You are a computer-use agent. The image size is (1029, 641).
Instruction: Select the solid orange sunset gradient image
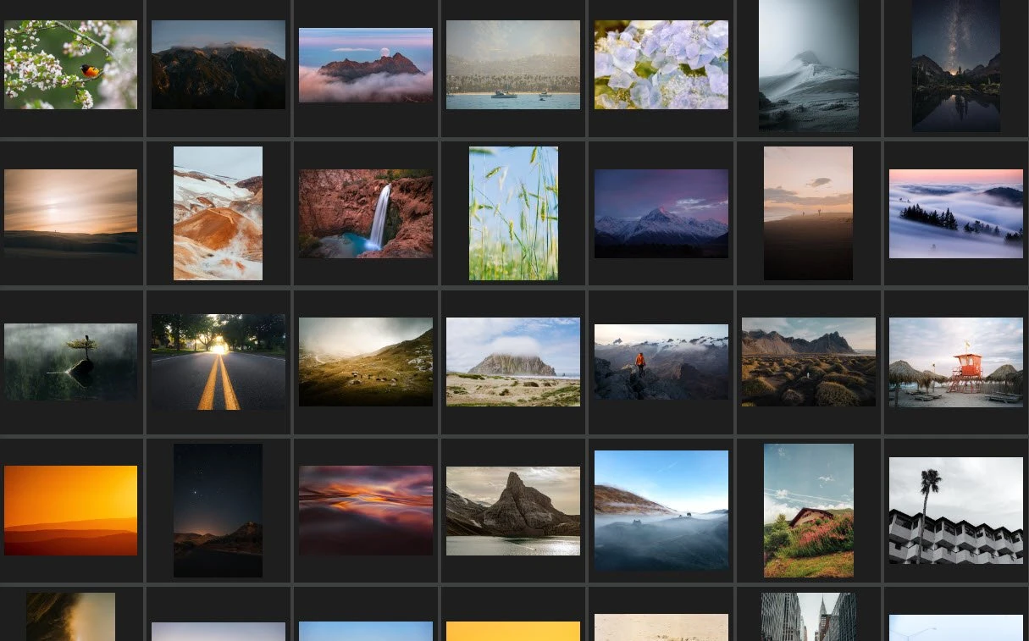click(x=70, y=511)
